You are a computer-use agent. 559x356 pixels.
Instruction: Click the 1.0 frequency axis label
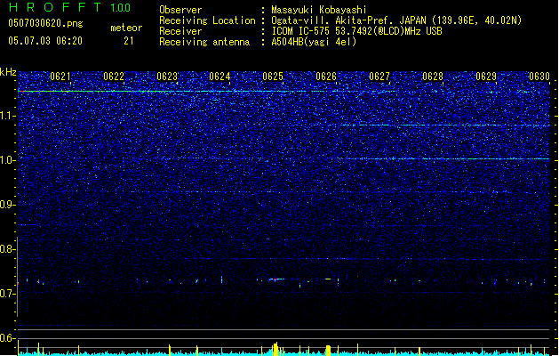[x=8, y=160]
